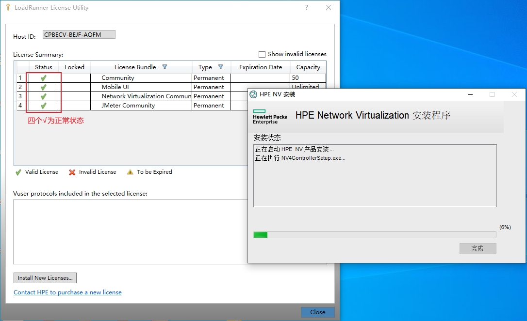Click the green checkmark in the Community row
Image resolution: width=527 pixels, height=321 pixels.
(43, 78)
